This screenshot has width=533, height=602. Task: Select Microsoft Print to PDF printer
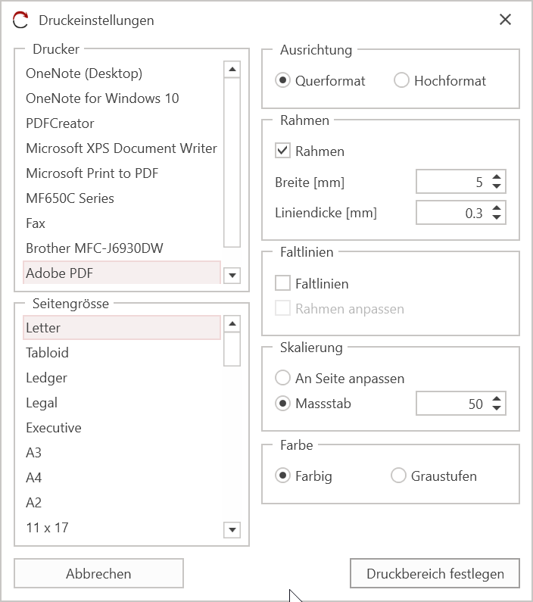click(x=92, y=173)
